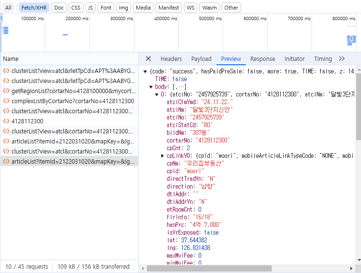Toggle the Font filter chip
This screenshot has width=361, height=273.
(106, 8)
